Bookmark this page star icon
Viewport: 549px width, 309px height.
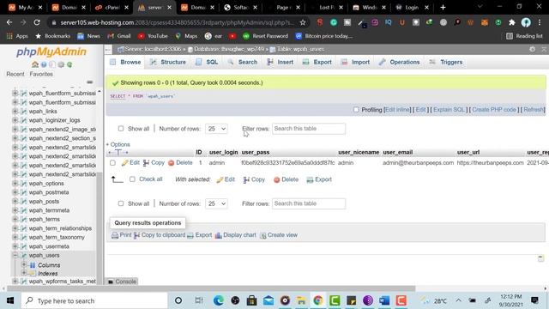[x=303, y=22]
